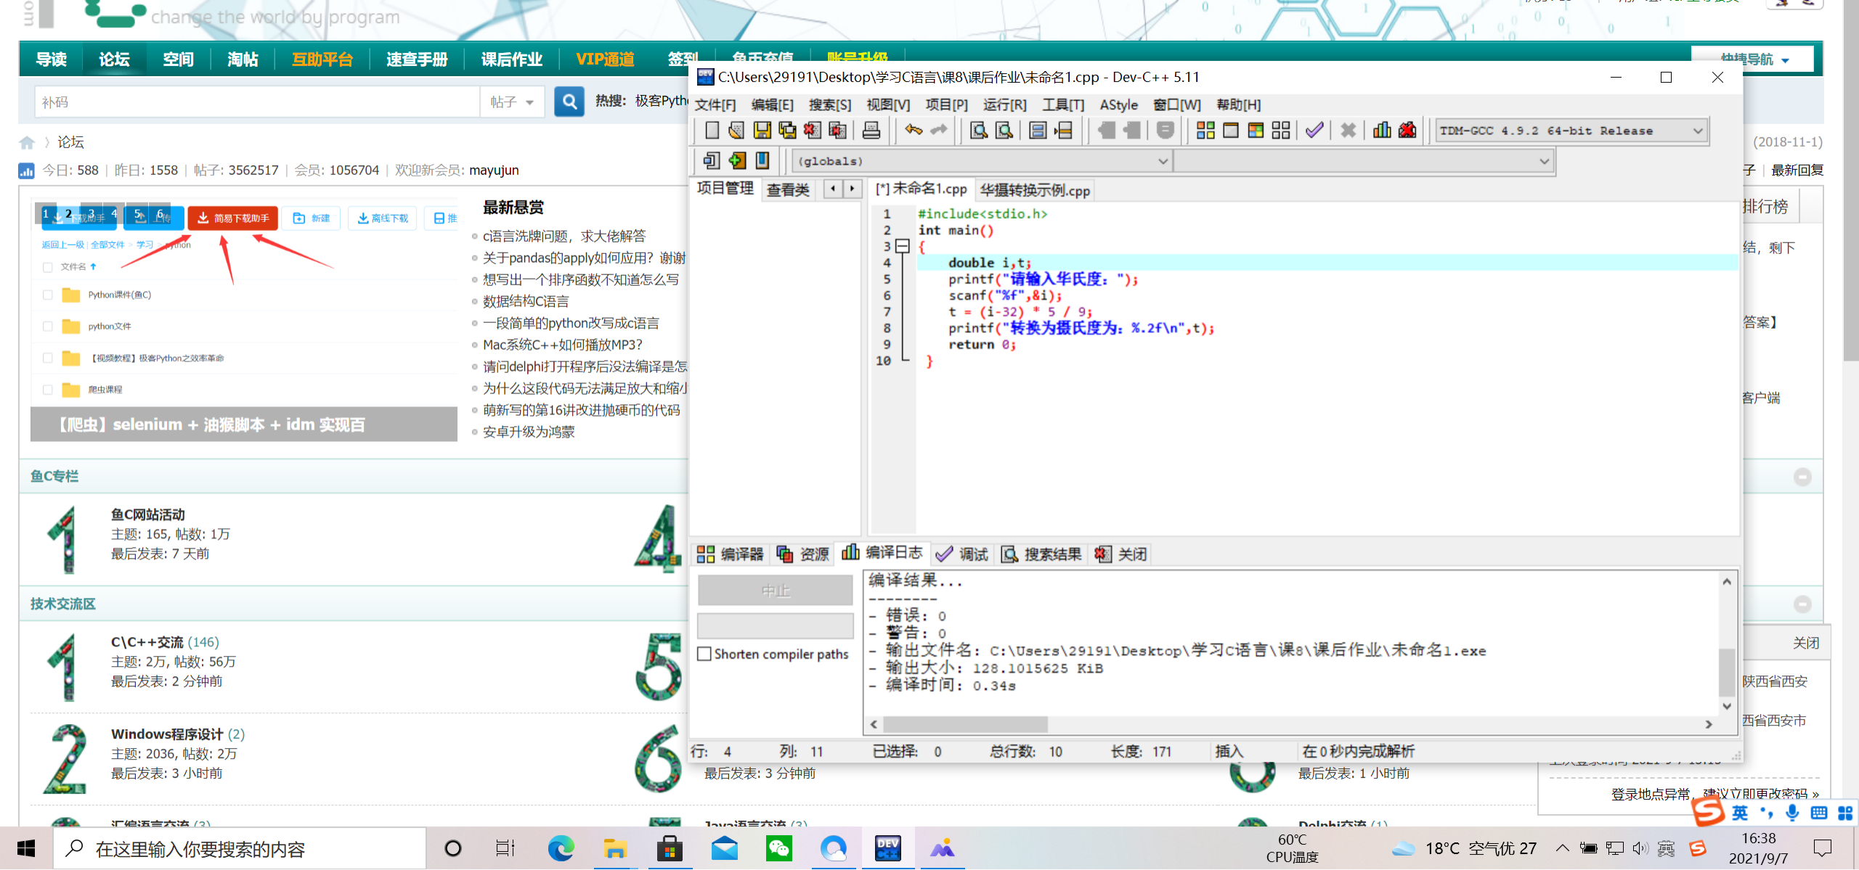Viewport: 1859px width, 870px height.
Task: Click the 互助平台 forum navigation link
Action: (322, 59)
